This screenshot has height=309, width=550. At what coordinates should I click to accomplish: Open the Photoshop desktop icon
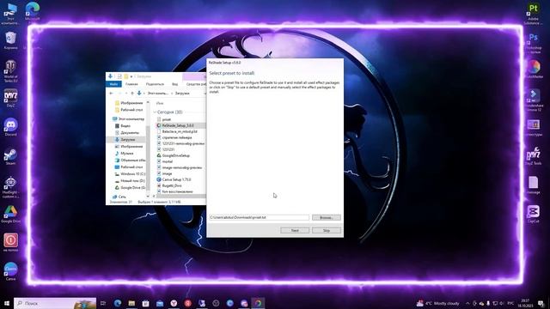pyautogui.click(x=533, y=43)
